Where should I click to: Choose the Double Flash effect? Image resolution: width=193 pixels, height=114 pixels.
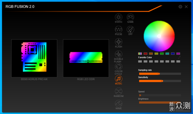pos(118,54)
